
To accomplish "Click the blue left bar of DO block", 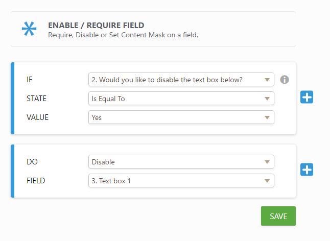I will (13, 171).
